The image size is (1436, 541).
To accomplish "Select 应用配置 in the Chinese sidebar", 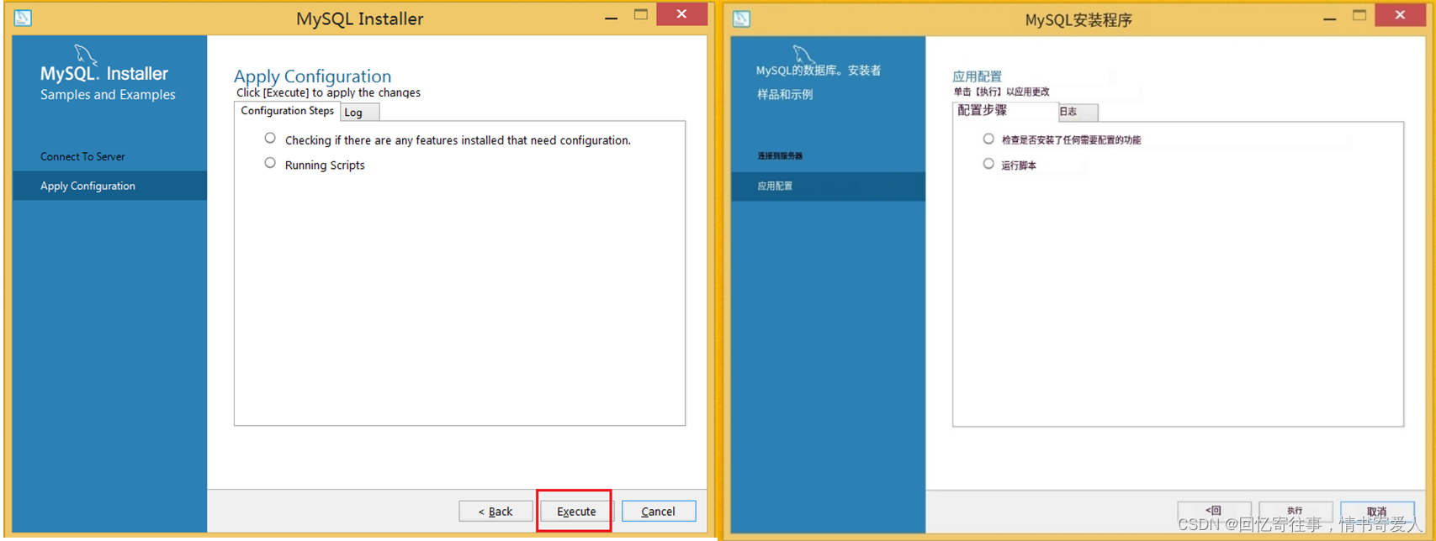I will 829,186.
